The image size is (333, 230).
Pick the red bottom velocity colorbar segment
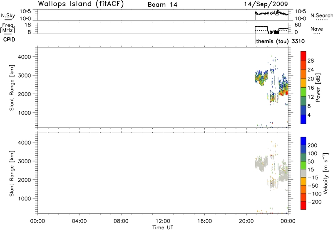point(303,206)
